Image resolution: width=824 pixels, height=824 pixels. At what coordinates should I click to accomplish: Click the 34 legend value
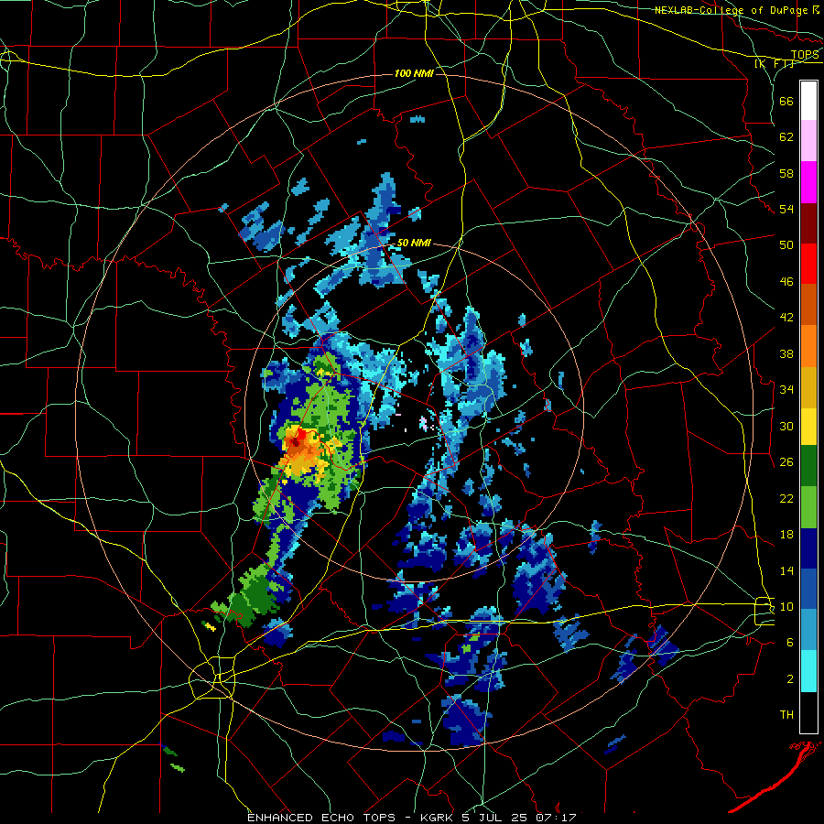point(786,390)
